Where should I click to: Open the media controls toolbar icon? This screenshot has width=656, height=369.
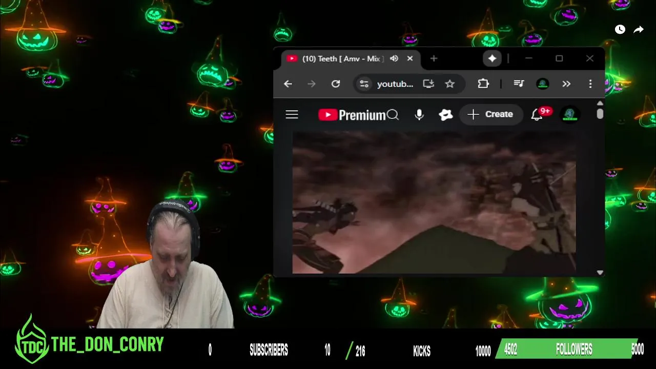pyautogui.click(x=519, y=84)
